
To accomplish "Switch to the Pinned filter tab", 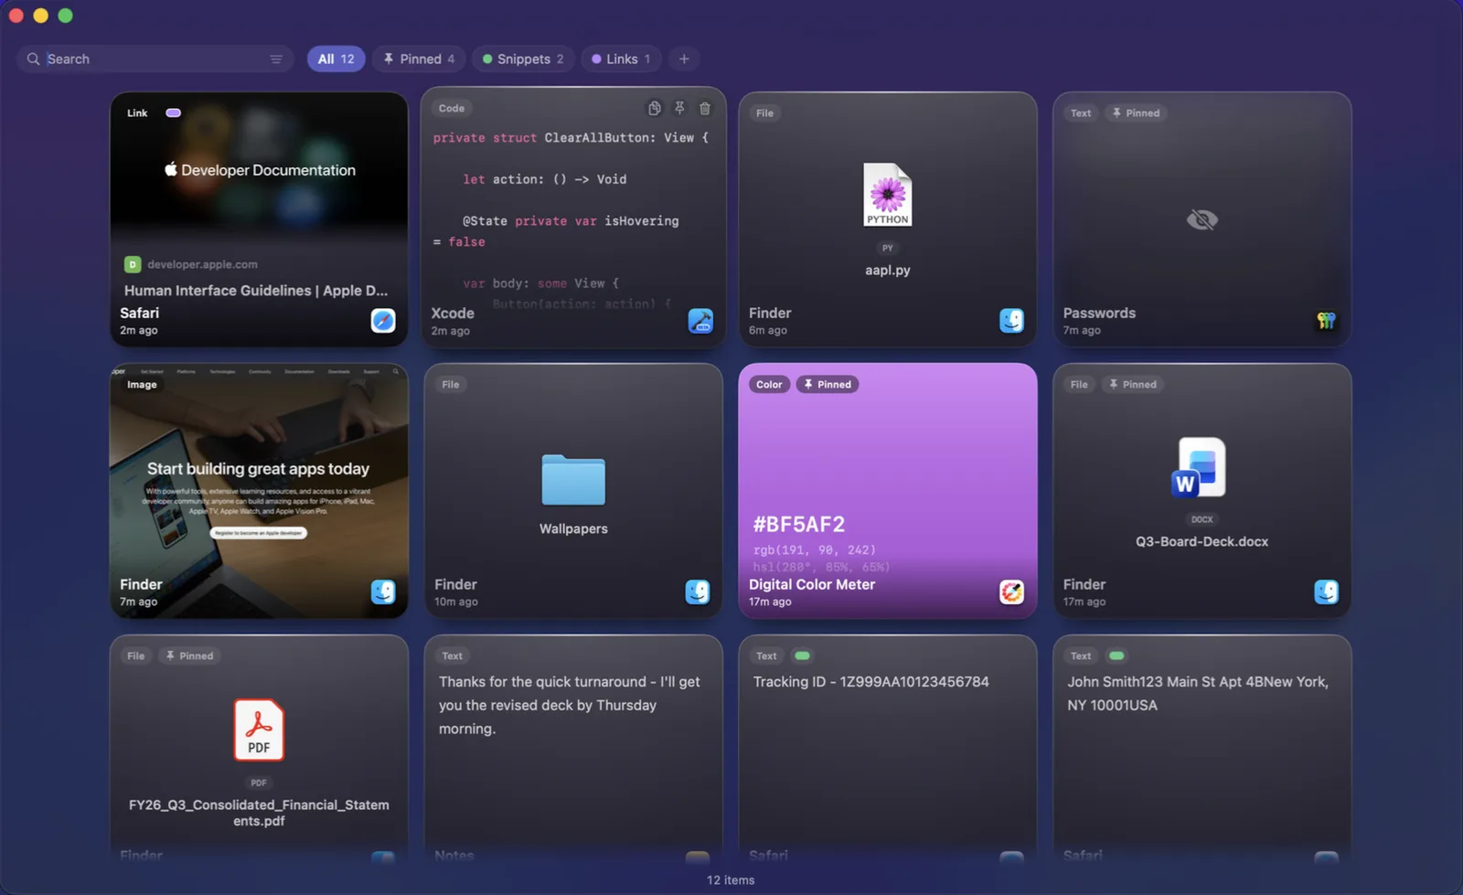I will (x=419, y=59).
